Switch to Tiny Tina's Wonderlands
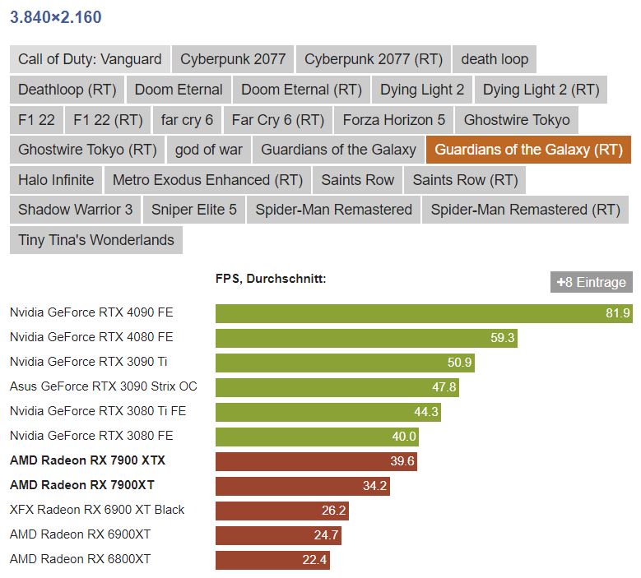This screenshot has height=578, width=641. (x=96, y=240)
